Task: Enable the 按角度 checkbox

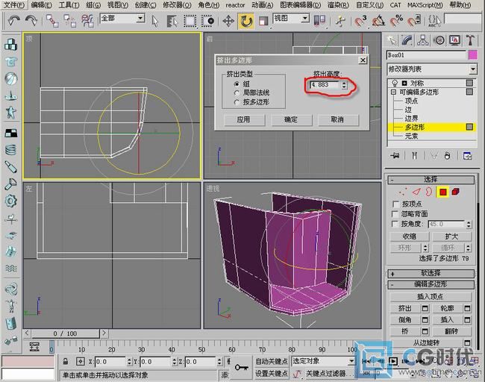Action: tap(395, 224)
